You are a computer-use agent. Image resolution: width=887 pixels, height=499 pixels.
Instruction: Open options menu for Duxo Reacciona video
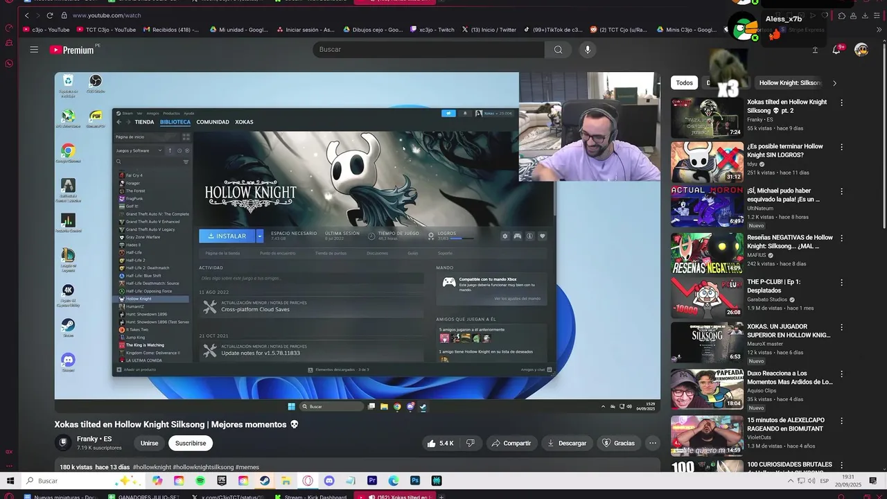[x=842, y=374]
